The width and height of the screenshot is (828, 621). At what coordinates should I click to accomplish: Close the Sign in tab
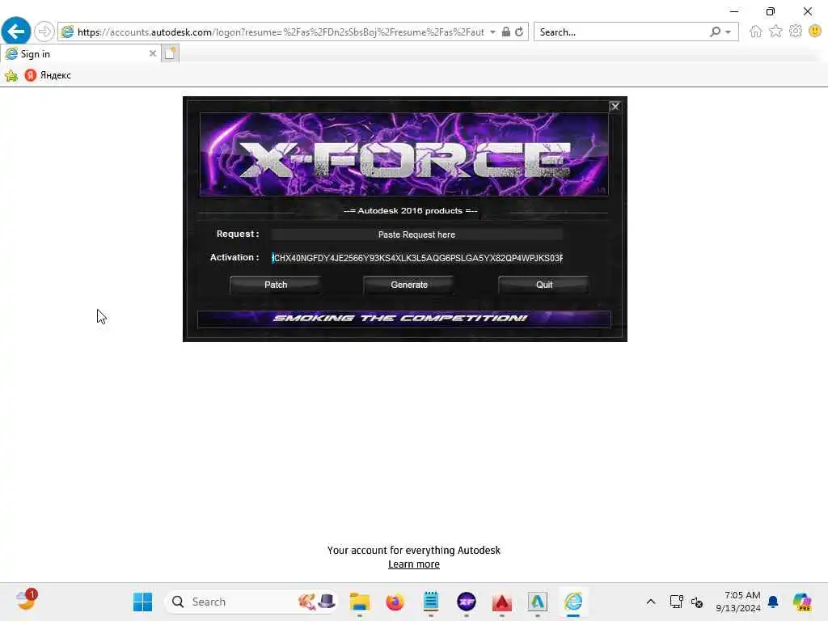click(152, 53)
